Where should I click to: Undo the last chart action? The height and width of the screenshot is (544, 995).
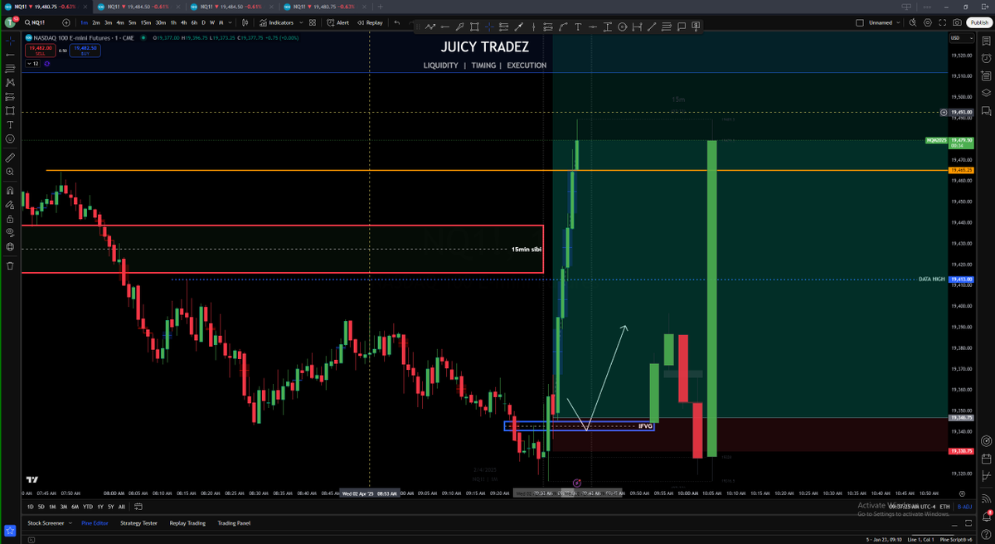(x=397, y=22)
